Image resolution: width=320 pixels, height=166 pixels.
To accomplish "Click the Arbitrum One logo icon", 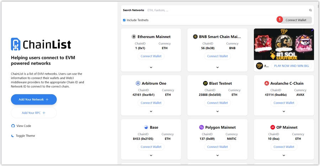I will [138, 84].
